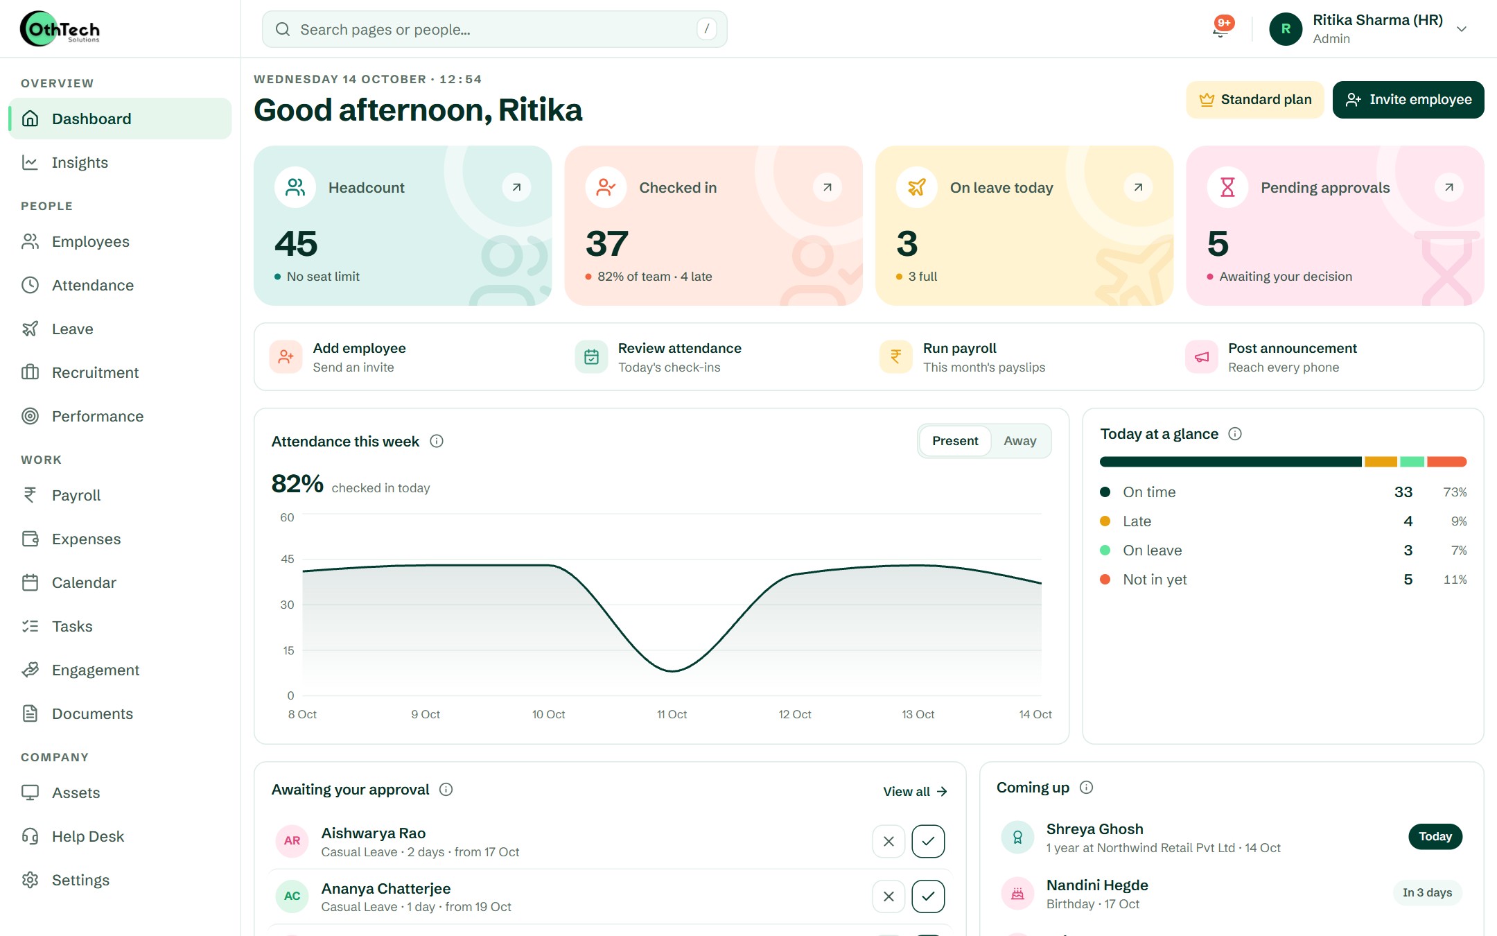Click the Post announcement megaphone icon
Screen dimensions: 1497x936
1202,357
